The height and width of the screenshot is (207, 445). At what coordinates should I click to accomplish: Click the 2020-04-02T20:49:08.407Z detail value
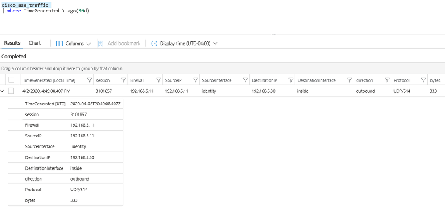click(x=95, y=103)
